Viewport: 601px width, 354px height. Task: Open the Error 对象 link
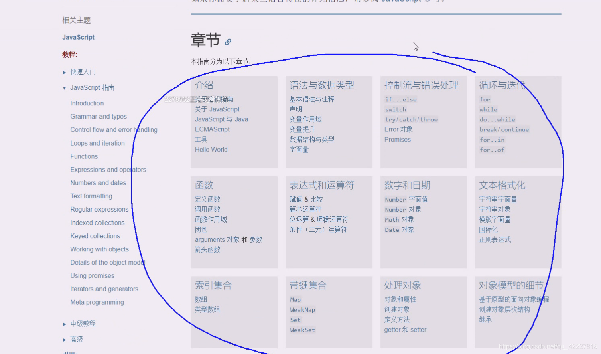click(x=398, y=129)
